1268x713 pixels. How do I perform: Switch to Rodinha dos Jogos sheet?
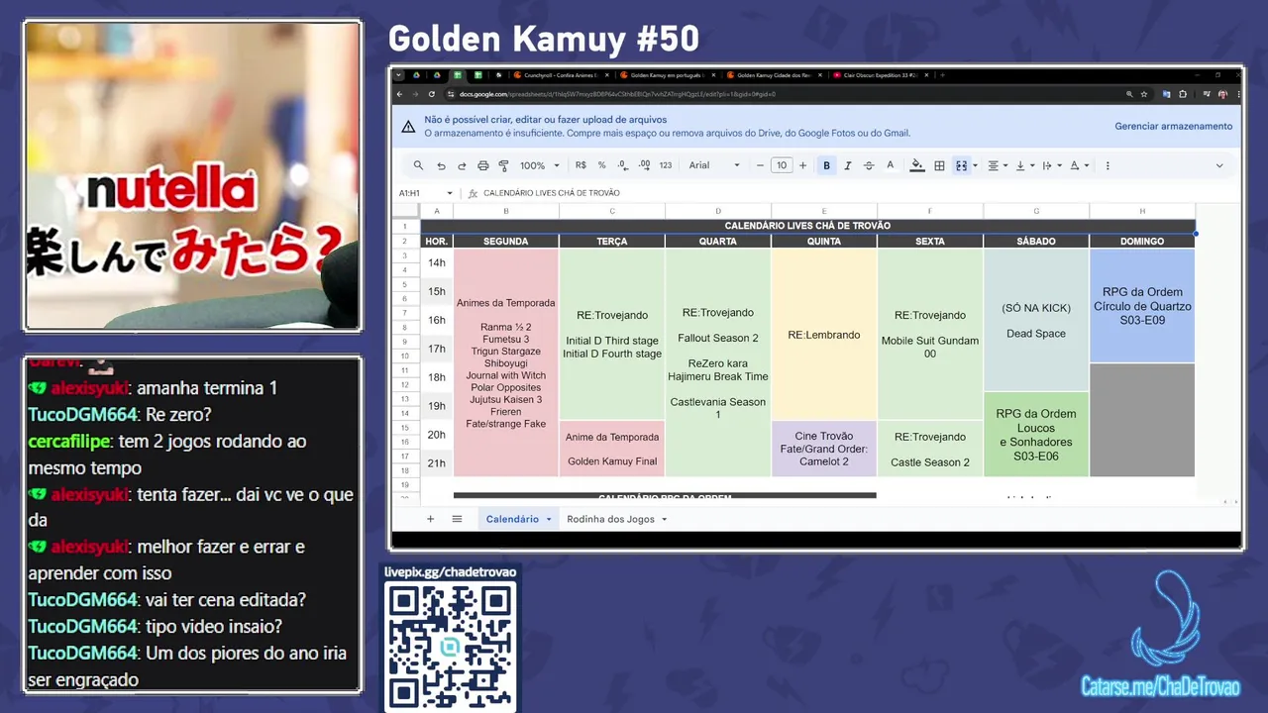(610, 519)
